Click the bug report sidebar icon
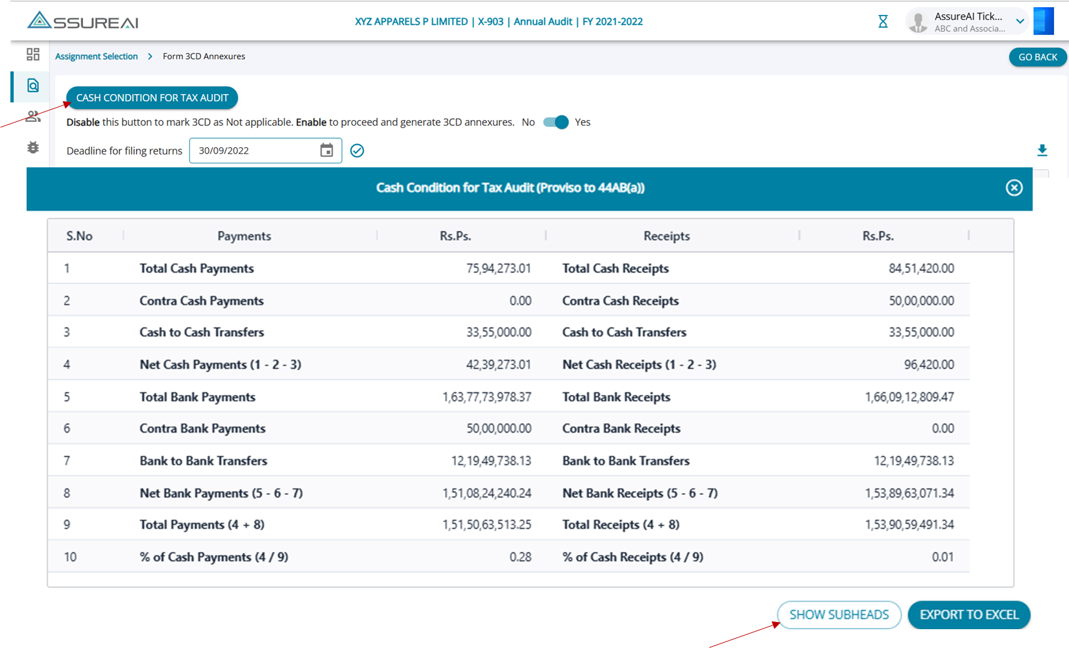 33,147
